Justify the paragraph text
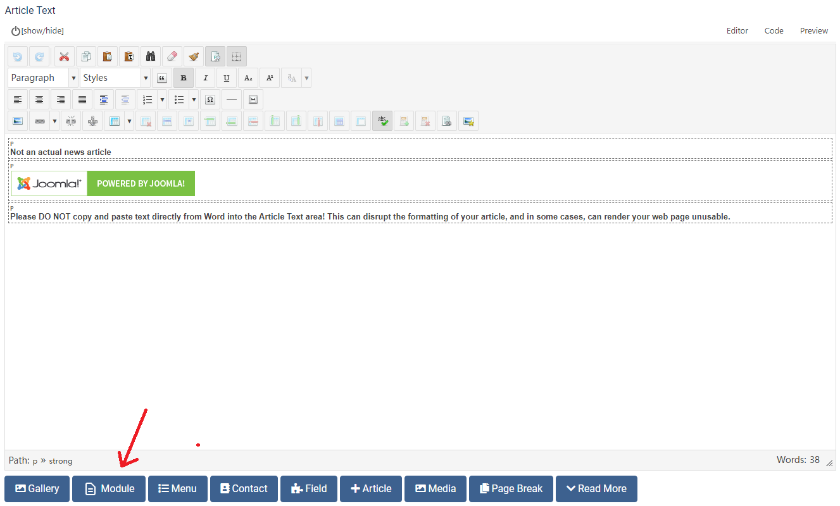This screenshot has width=840, height=506. click(82, 100)
